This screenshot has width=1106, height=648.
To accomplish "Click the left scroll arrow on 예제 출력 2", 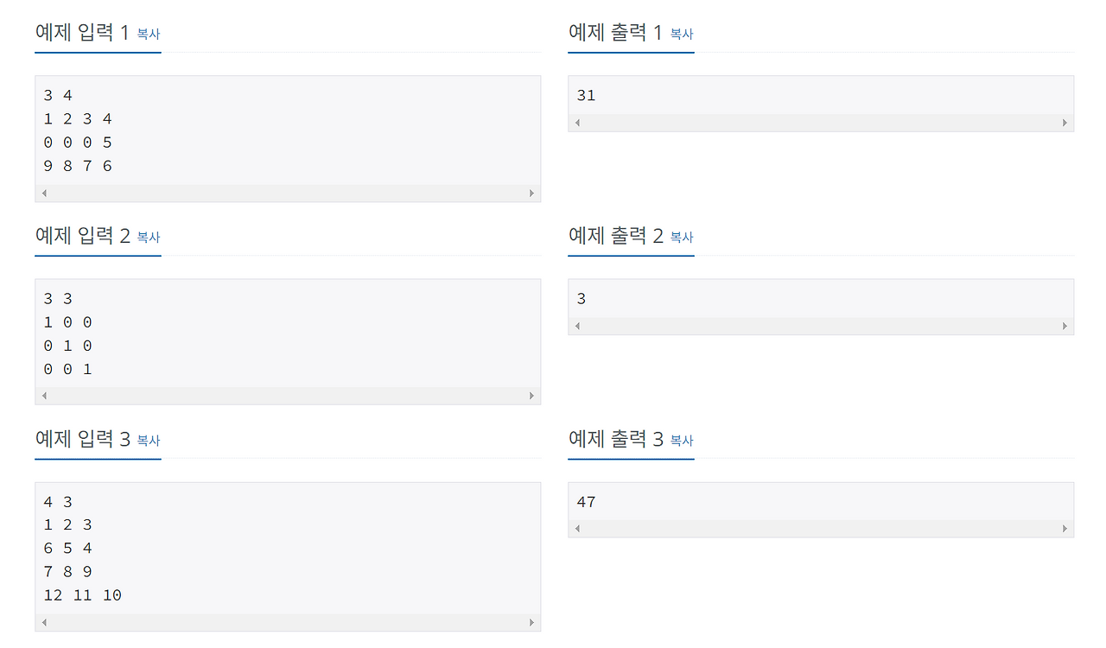I will click(576, 325).
